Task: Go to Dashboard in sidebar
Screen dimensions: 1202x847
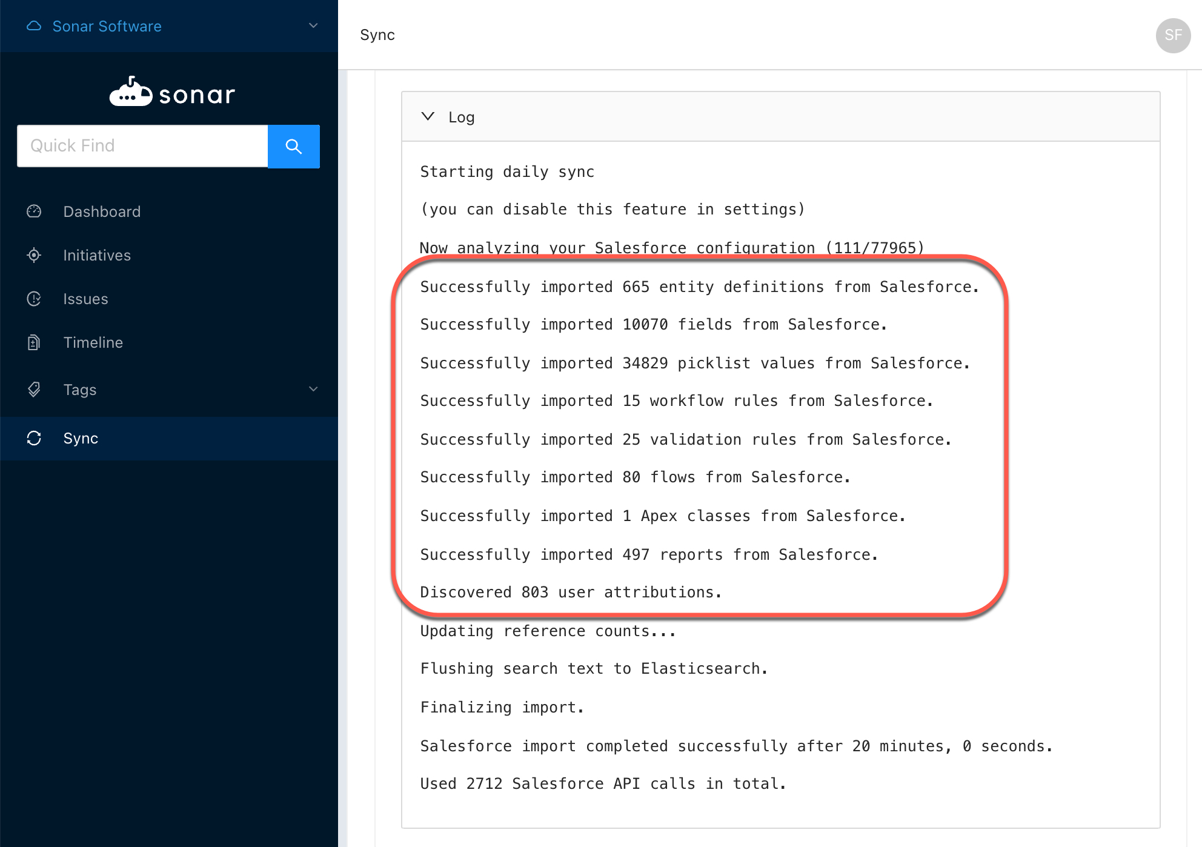Action: pyautogui.click(x=102, y=211)
